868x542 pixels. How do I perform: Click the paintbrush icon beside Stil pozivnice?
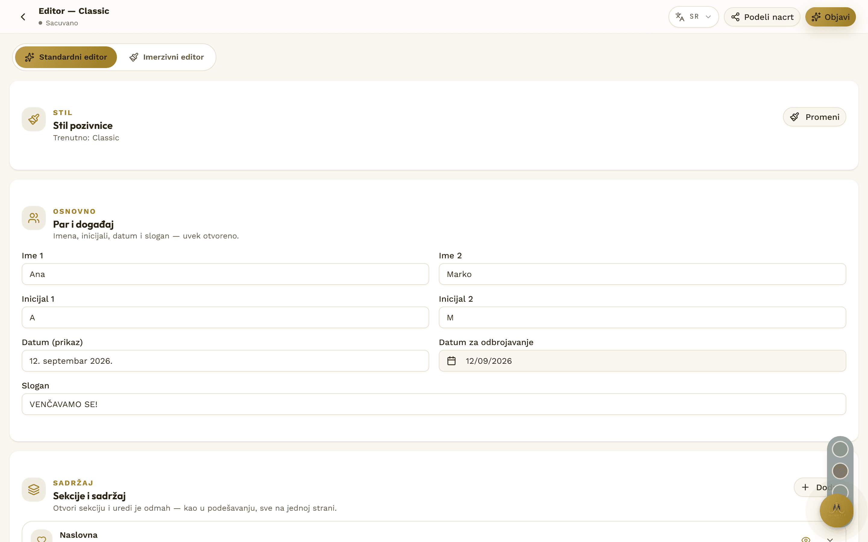coord(34,119)
